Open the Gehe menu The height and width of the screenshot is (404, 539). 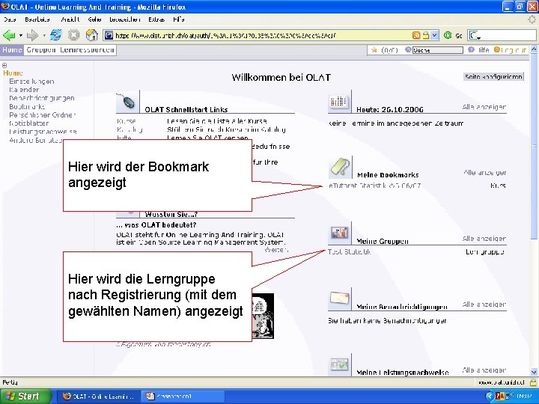pos(94,19)
